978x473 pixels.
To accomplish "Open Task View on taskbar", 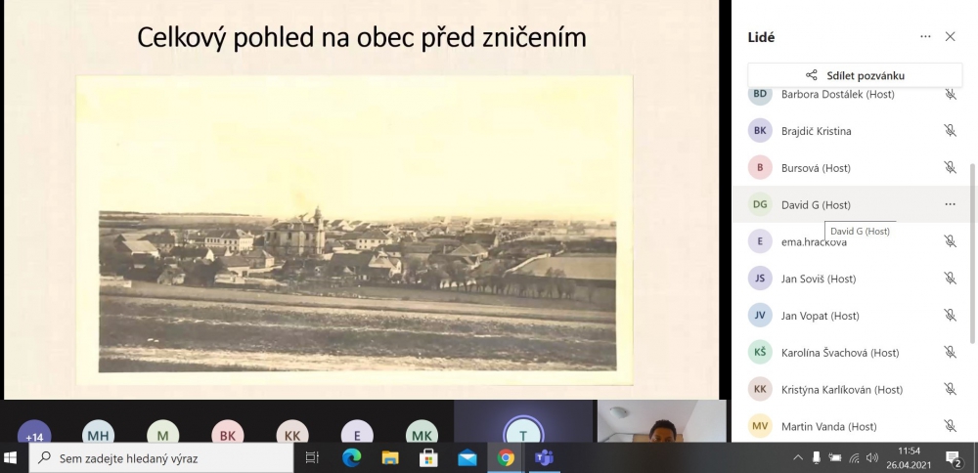I will tap(313, 458).
